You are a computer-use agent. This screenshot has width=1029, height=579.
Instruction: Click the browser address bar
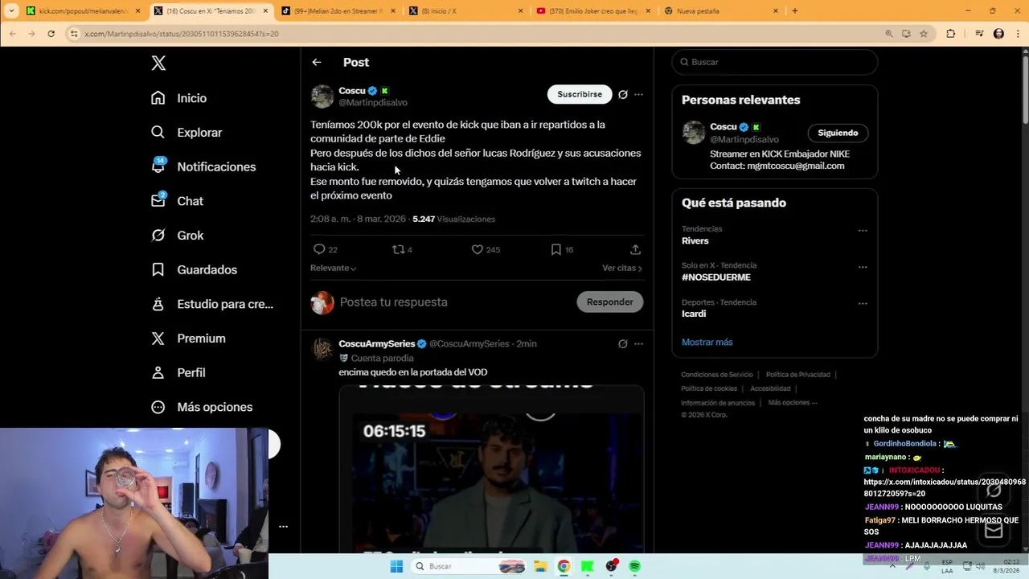474,34
